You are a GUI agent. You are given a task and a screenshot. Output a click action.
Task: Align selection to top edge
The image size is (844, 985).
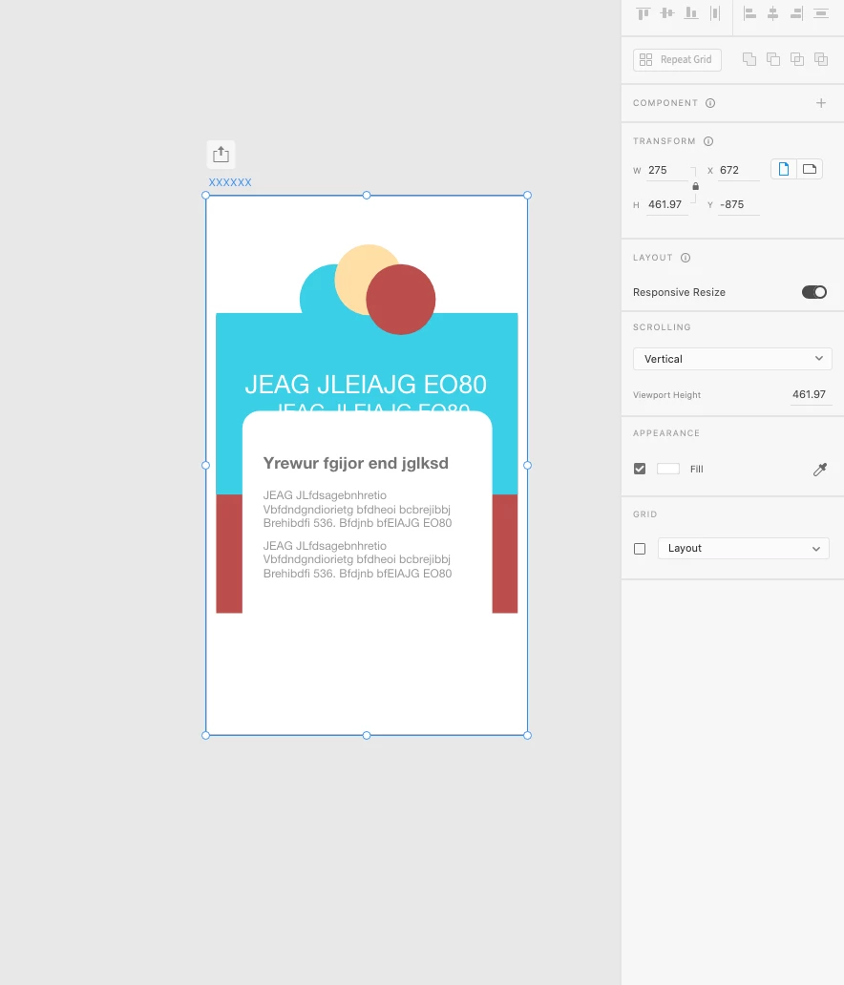click(643, 13)
